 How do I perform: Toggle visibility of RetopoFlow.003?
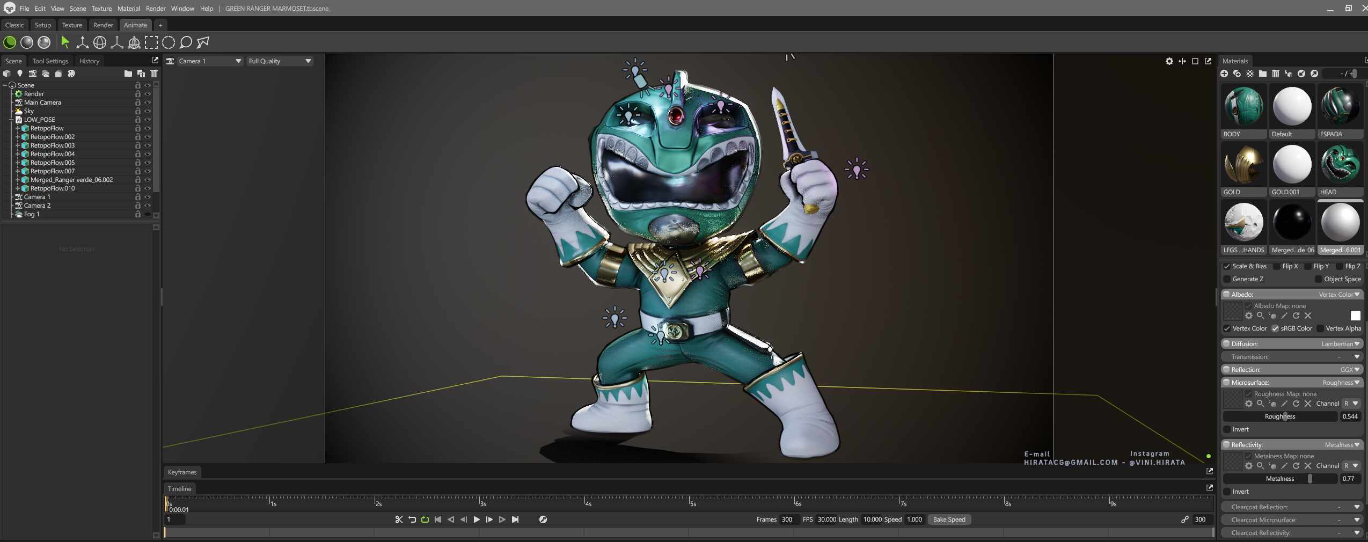[148, 145]
